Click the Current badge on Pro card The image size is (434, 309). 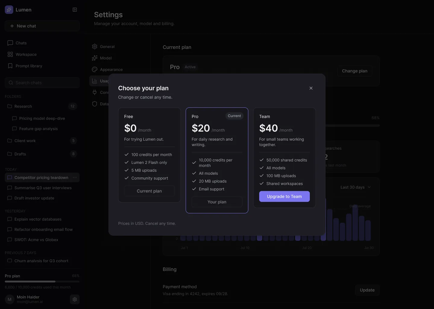click(234, 116)
